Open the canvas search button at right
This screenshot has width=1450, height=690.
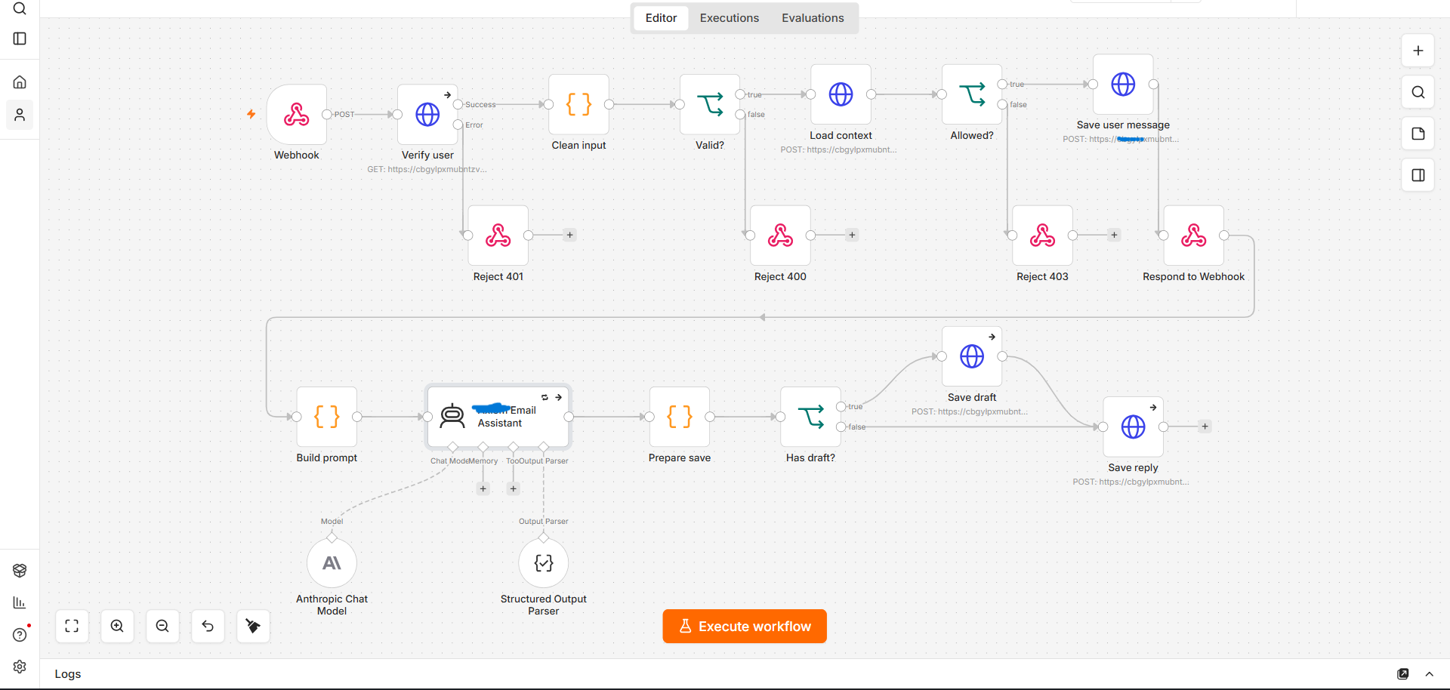pos(1418,92)
